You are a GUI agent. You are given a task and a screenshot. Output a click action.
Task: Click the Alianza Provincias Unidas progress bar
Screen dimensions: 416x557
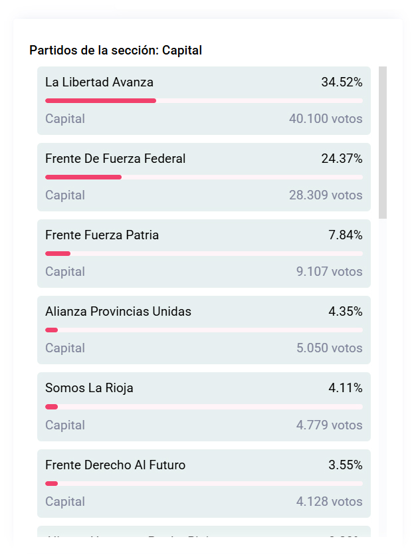[203, 330]
